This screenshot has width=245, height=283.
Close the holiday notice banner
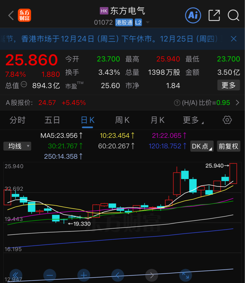pyautogui.click(x=234, y=39)
